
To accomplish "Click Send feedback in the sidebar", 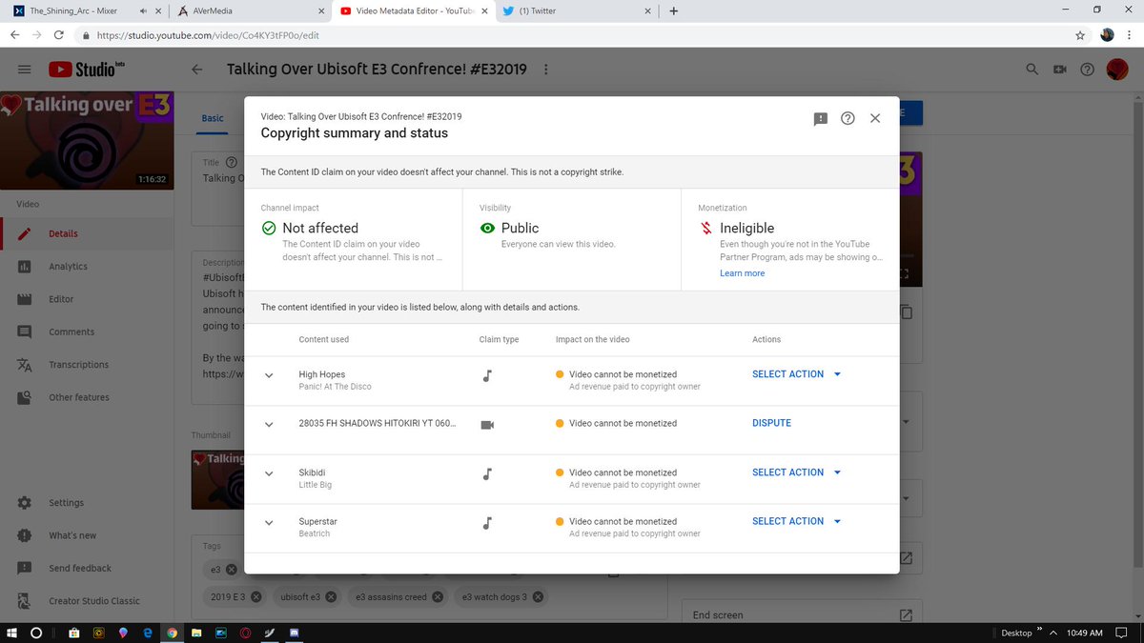I will 87,569.
